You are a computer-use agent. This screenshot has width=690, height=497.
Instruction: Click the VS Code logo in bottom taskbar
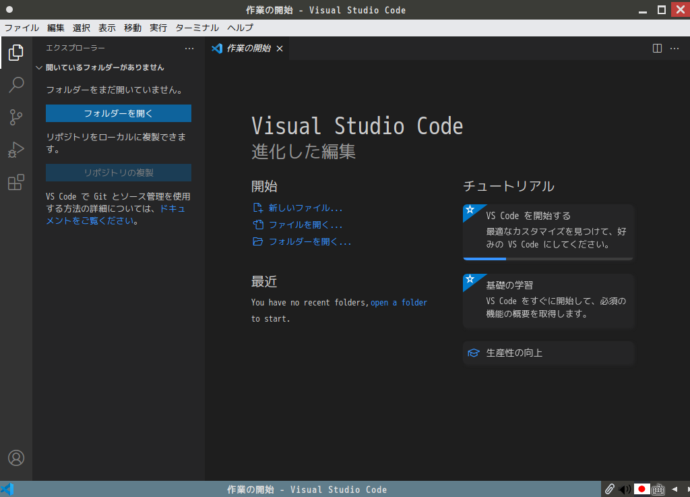[x=7, y=489]
